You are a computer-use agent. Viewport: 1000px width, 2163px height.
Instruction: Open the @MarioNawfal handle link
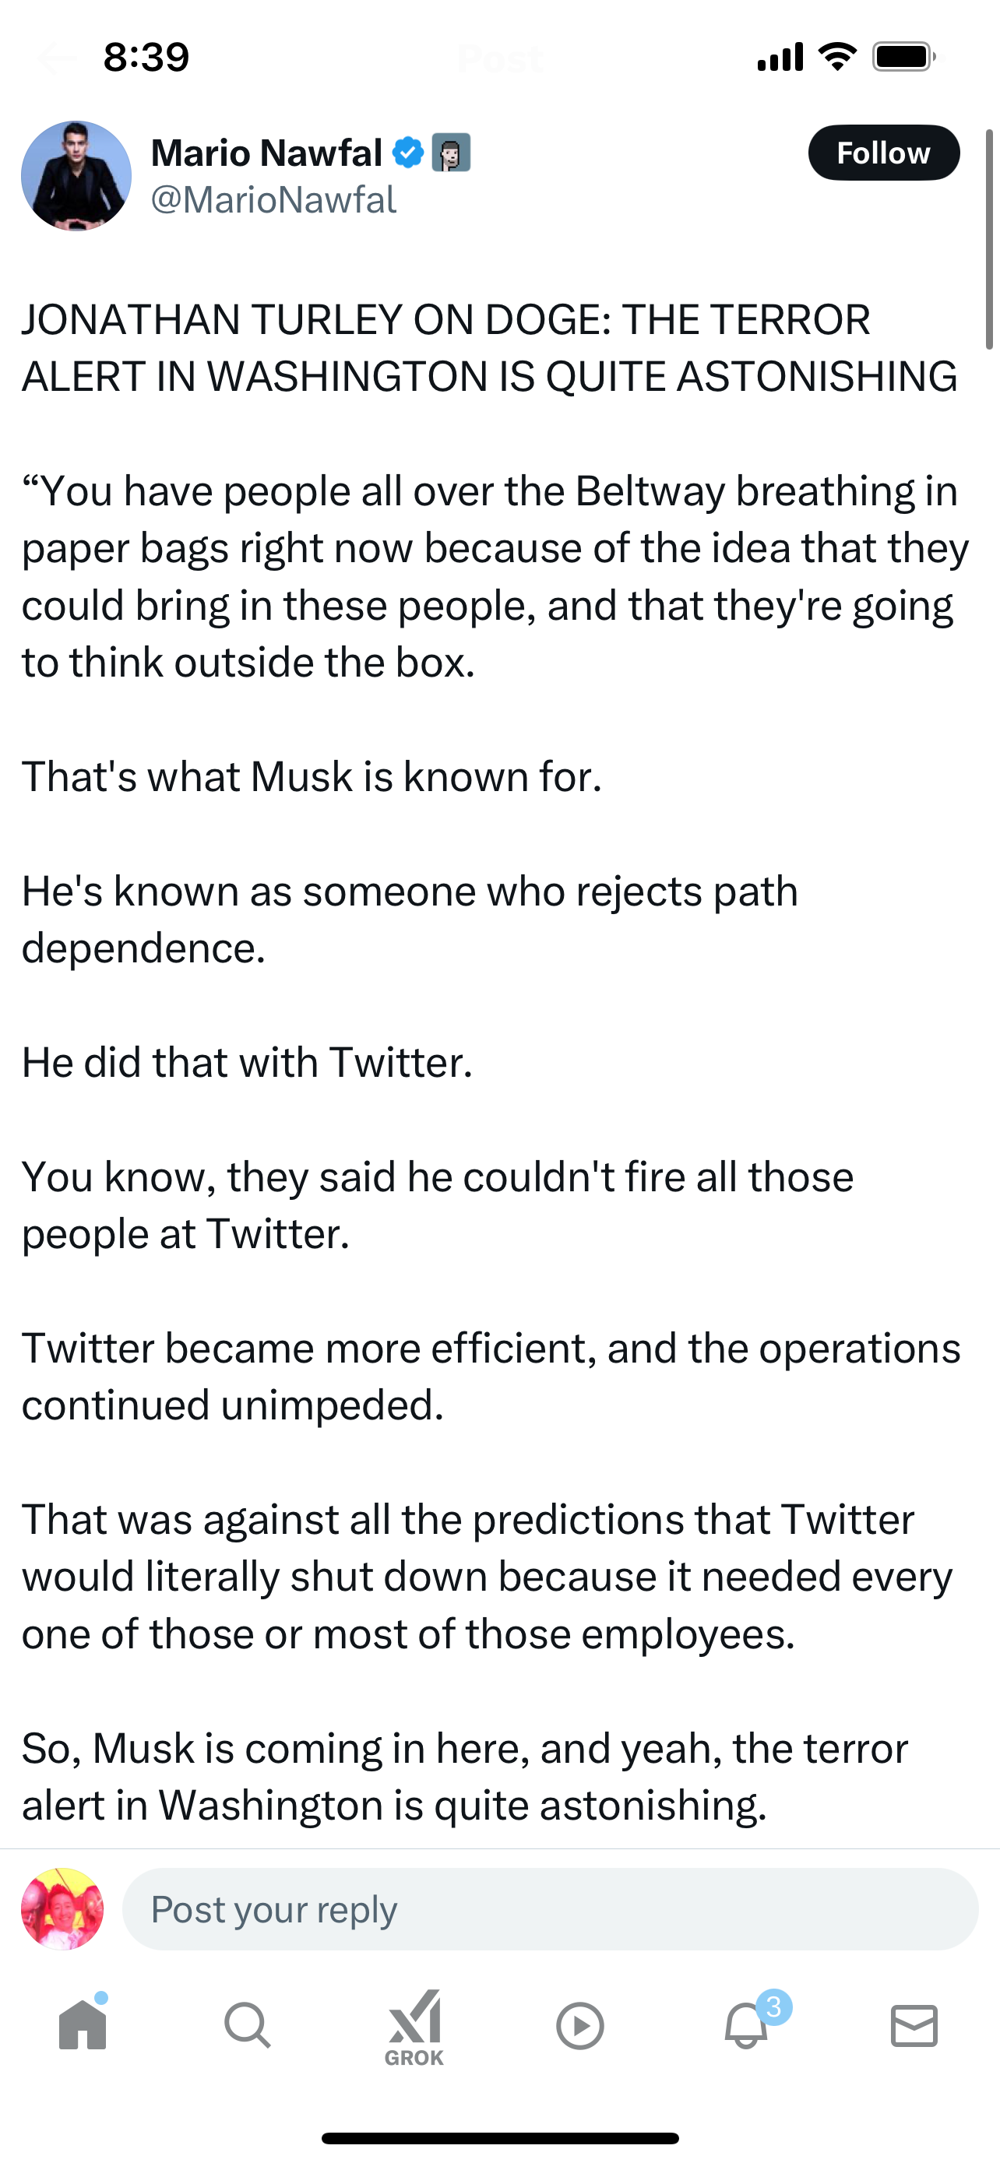[273, 201]
